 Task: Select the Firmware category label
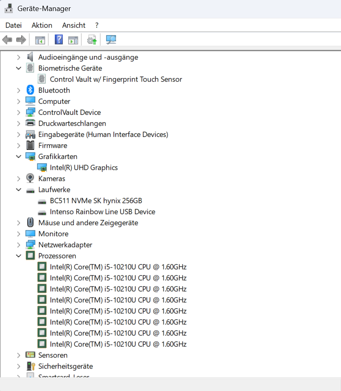point(53,145)
